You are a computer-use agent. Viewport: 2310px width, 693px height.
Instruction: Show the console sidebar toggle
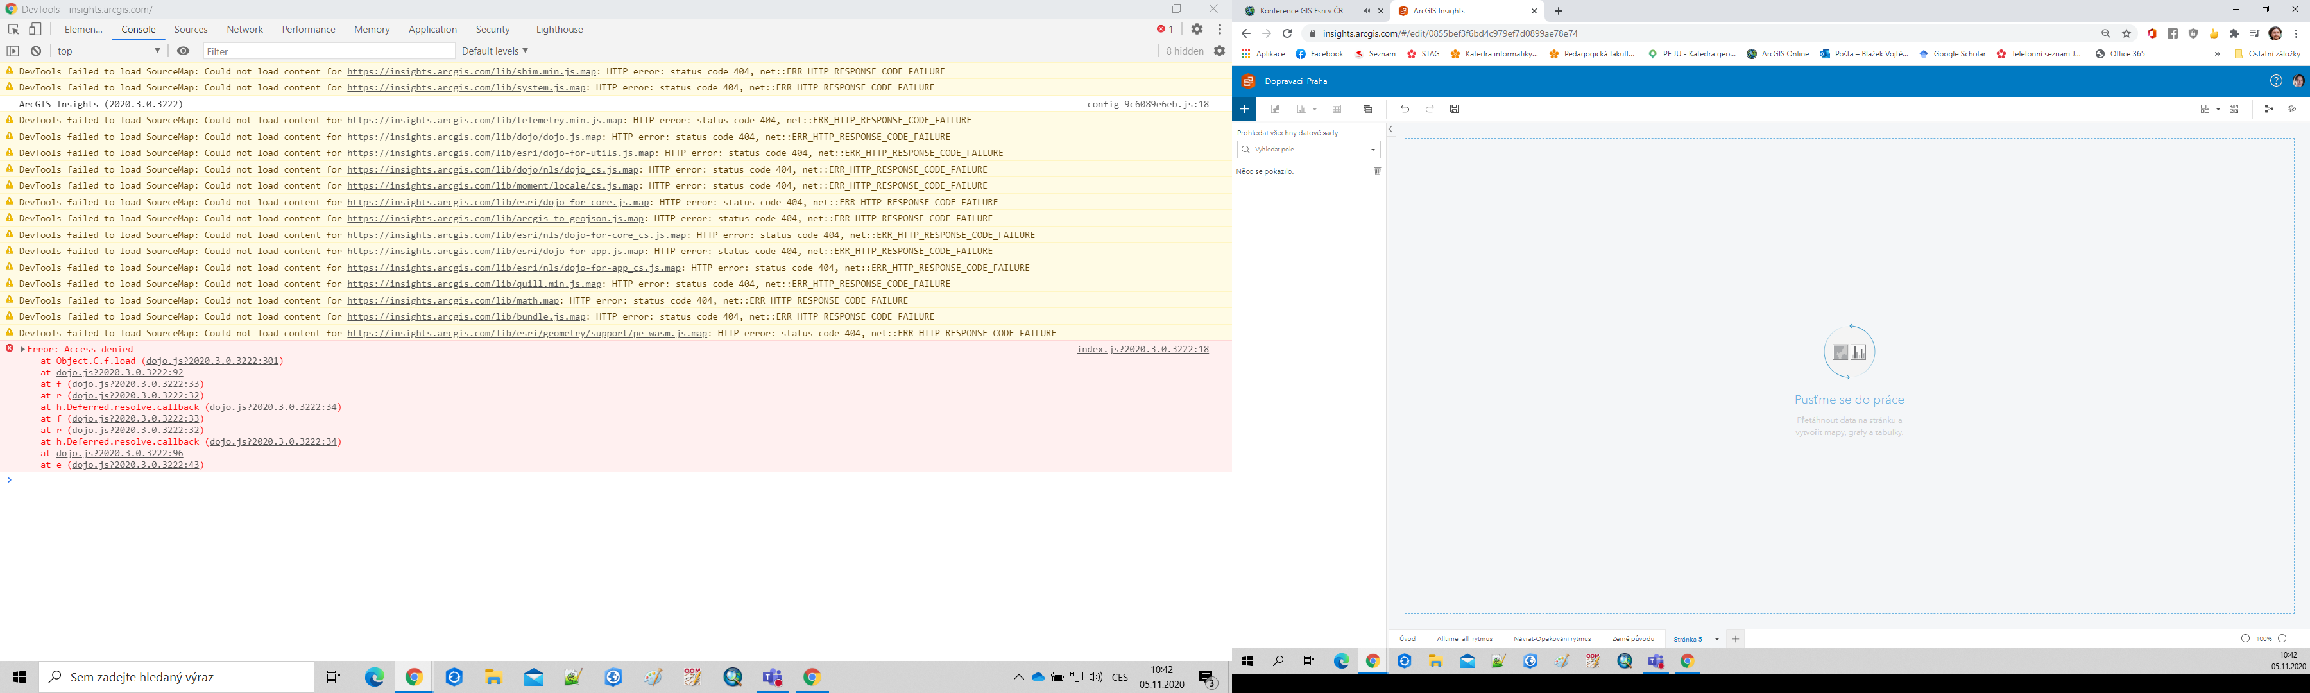[x=13, y=51]
